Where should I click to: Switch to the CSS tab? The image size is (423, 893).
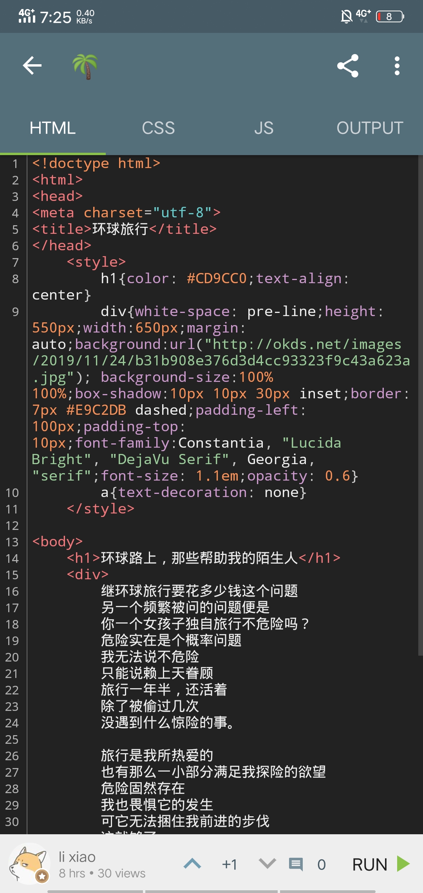pos(158,128)
